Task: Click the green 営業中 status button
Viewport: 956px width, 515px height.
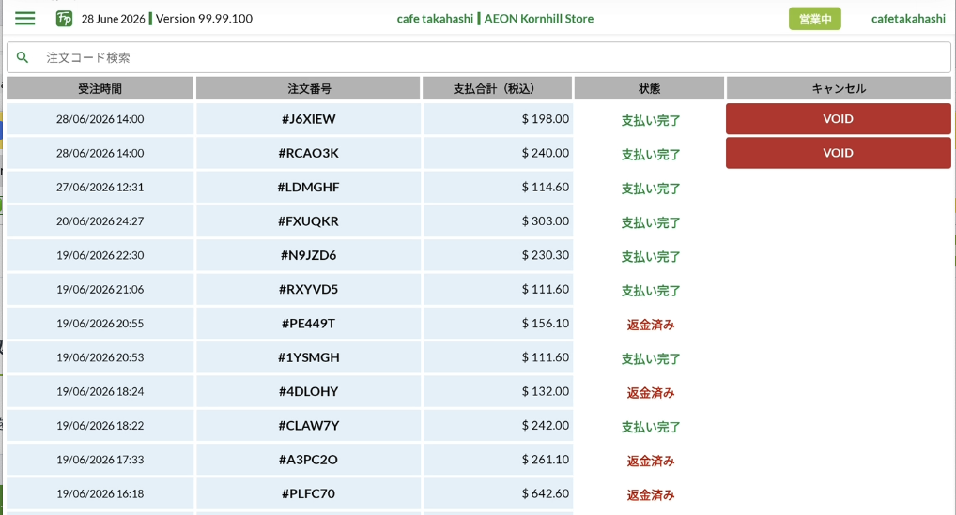Action: click(x=814, y=19)
